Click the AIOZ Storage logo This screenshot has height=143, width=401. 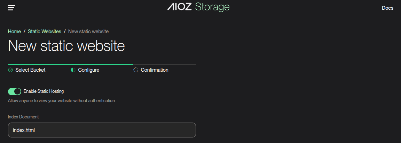click(x=198, y=7)
